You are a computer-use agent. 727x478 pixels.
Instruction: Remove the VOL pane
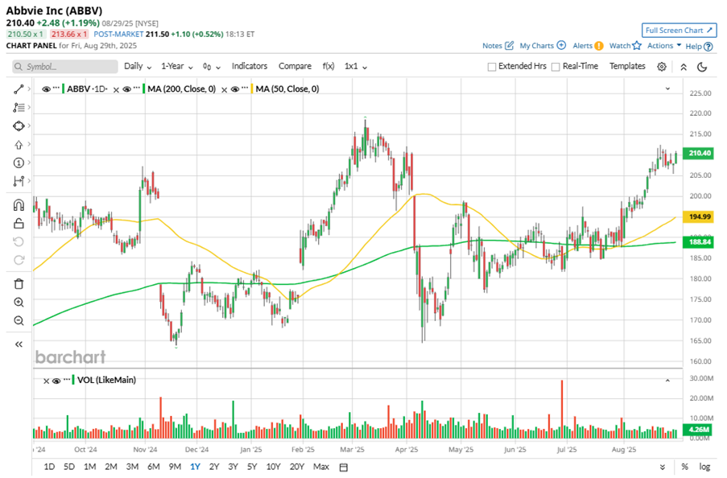coord(46,381)
